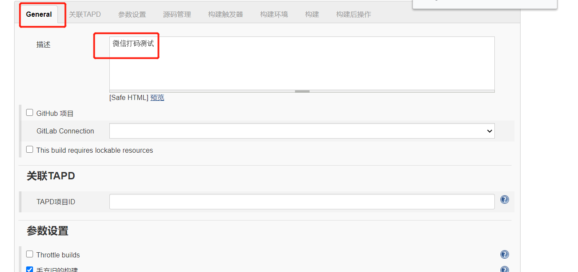Click the help icon next to Throttle builds

(x=504, y=254)
